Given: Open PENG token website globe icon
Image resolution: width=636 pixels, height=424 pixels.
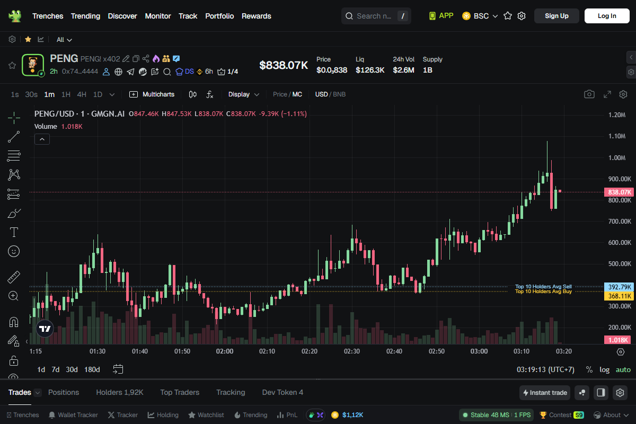Looking at the screenshot, I should pos(118,72).
